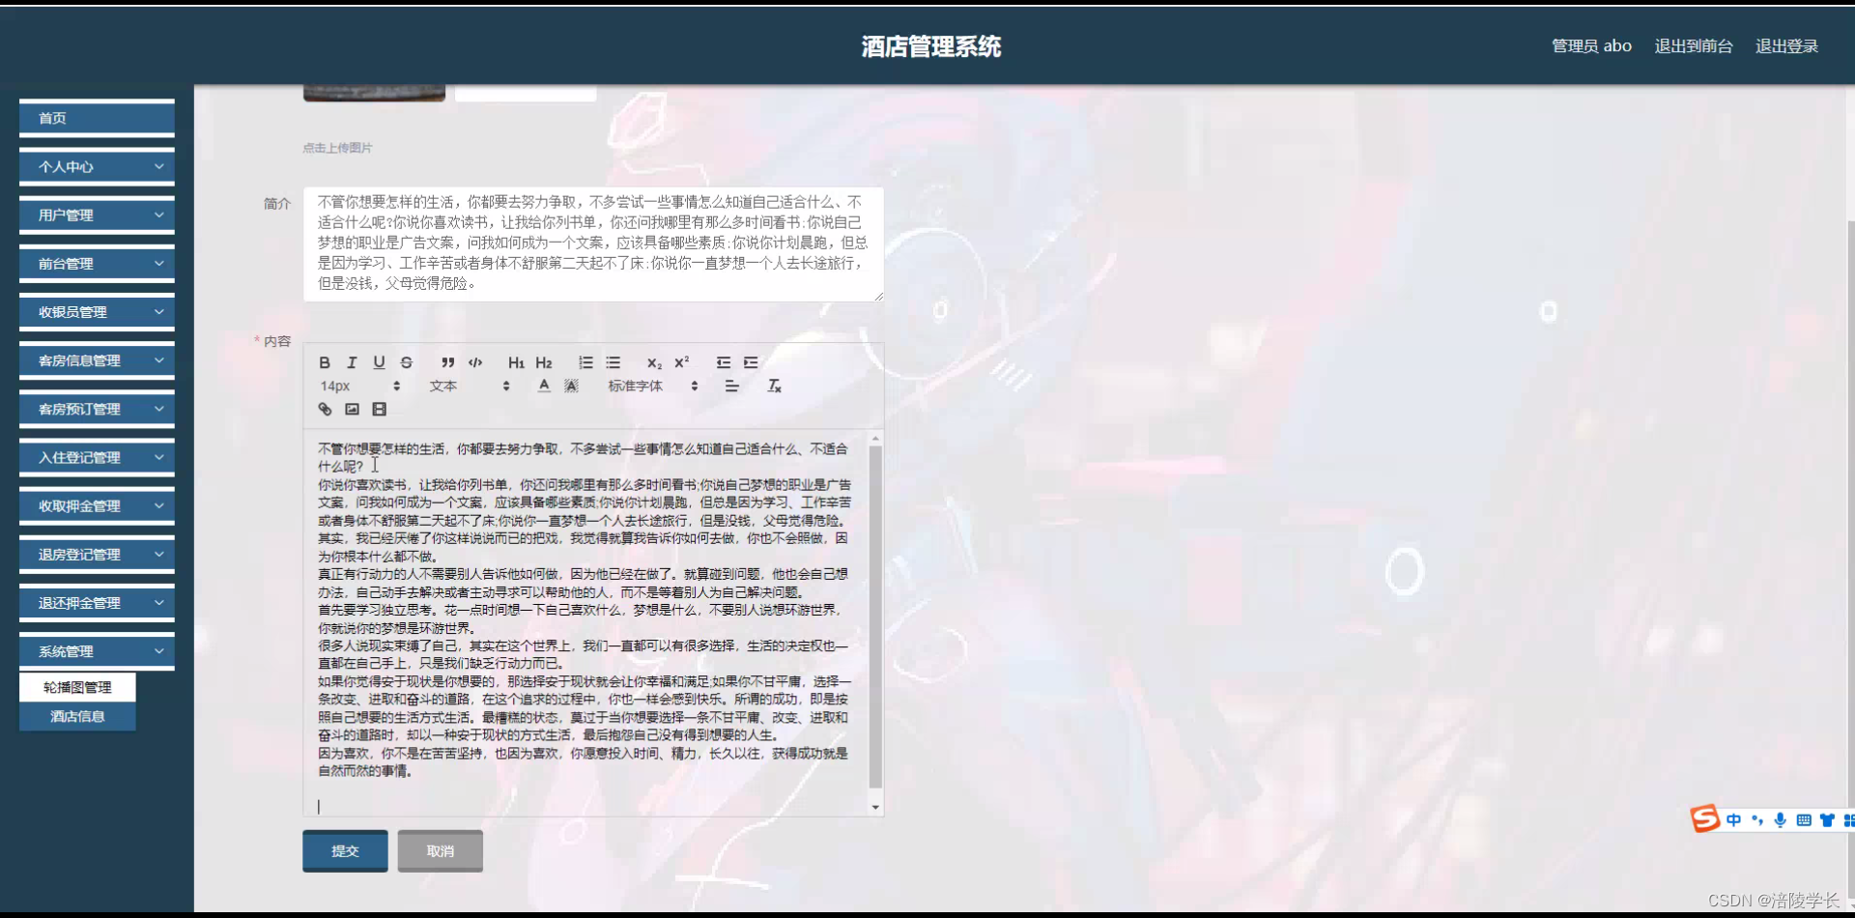Submit the form with 提交 button

pos(344,850)
